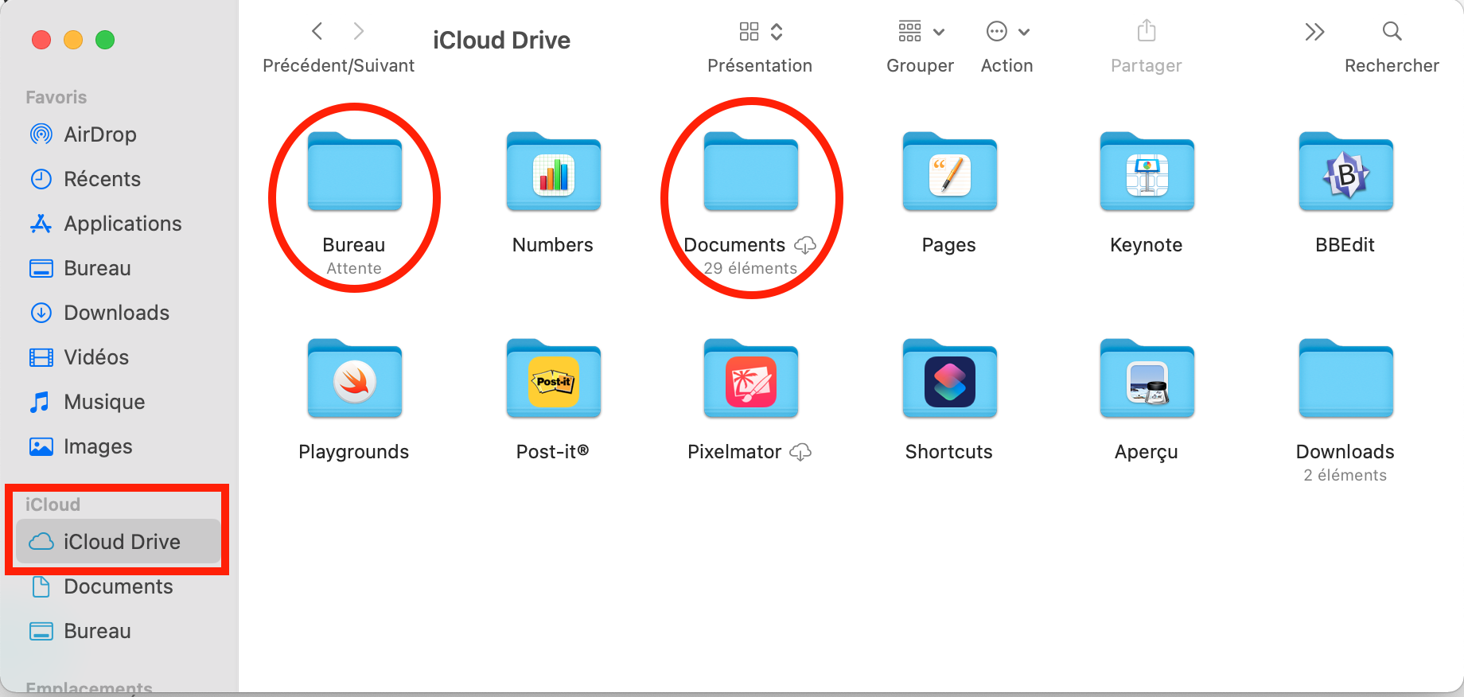The width and height of the screenshot is (1464, 697).
Task: Open the BBEdit folder
Action: [1345, 173]
